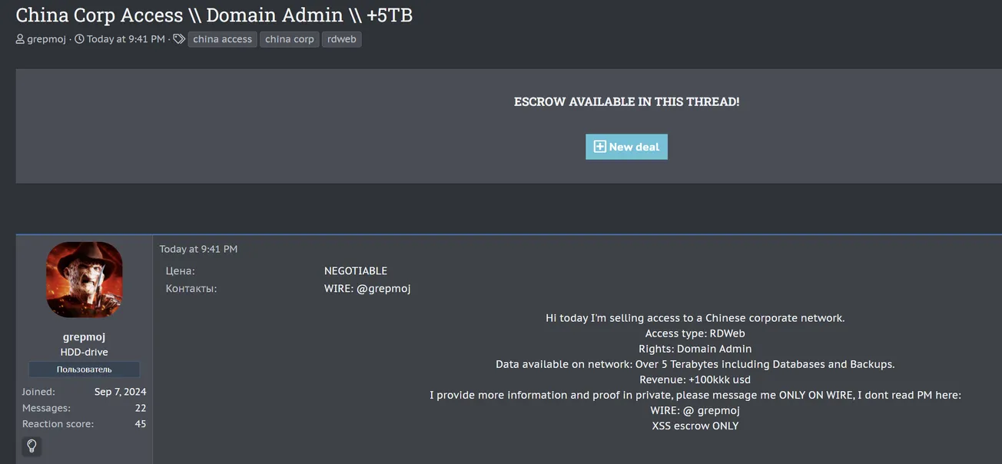Select the "china corp" tag
Viewport: 1002px width, 464px height.
pos(290,39)
